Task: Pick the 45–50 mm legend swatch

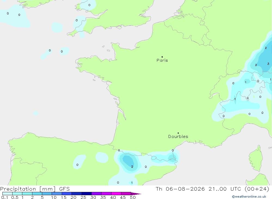Action: (x=126, y=194)
